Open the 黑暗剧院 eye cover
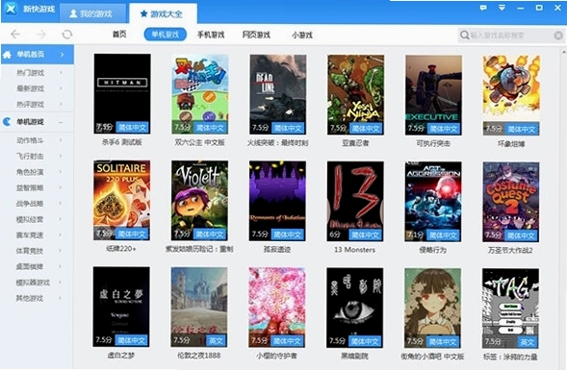Viewport: 567px width, 370px height. click(x=355, y=308)
